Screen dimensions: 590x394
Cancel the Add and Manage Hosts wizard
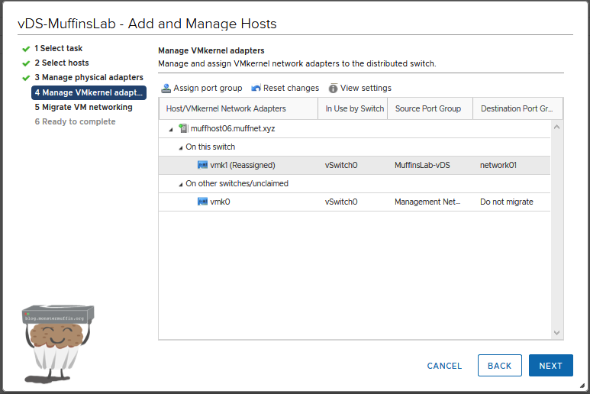click(444, 366)
